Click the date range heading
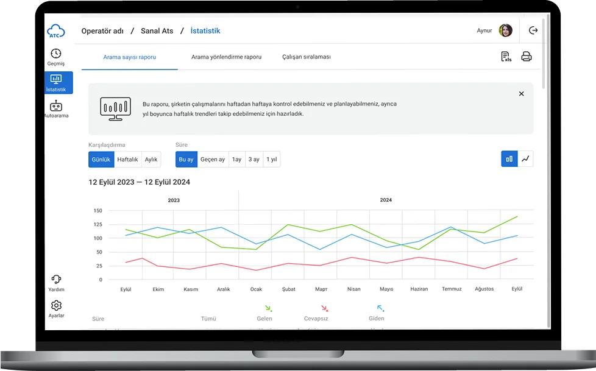The width and height of the screenshot is (596, 371). tap(140, 182)
